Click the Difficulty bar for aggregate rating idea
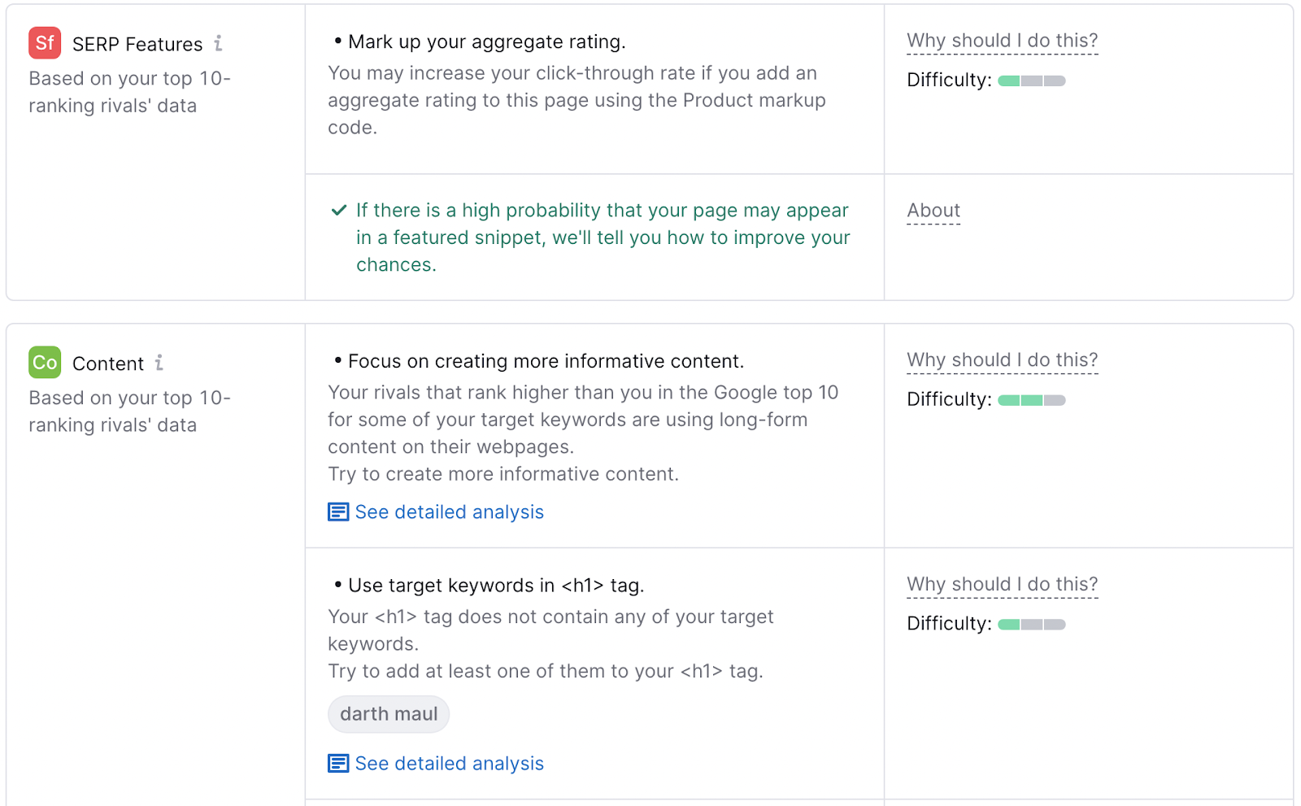The width and height of the screenshot is (1301, 806). click(x=1031, y=81)
